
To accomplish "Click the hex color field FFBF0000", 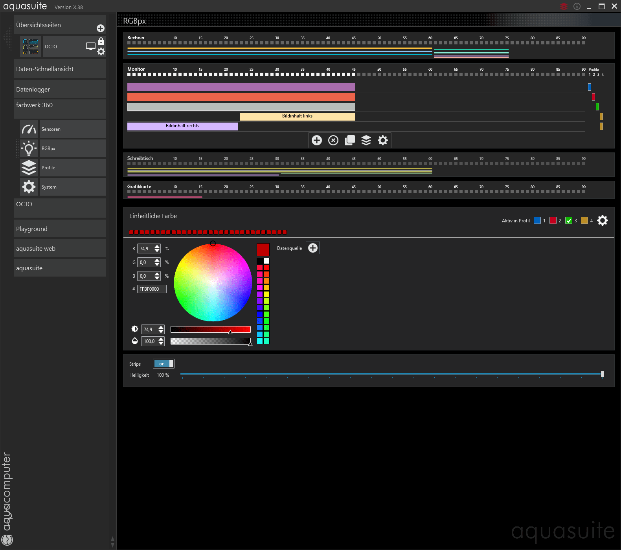I will (152, 289).
